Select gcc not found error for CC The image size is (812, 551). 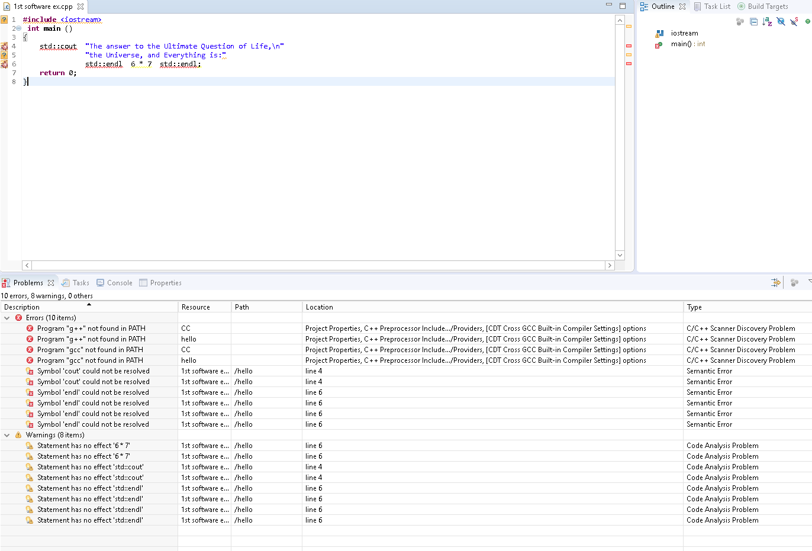pos(406,350)
